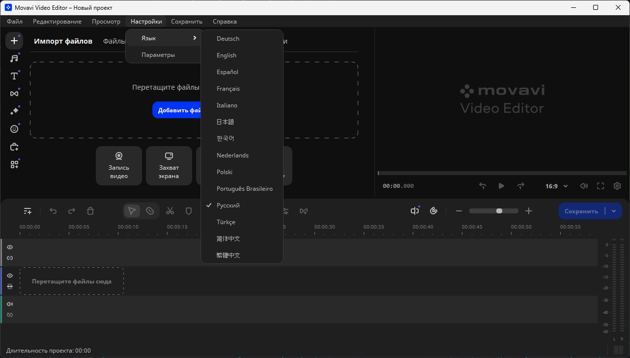Image resolution: width=630 pixels, height=358 pixels.
Task: Click the Запись видео button
Action: tap(119, 166)
